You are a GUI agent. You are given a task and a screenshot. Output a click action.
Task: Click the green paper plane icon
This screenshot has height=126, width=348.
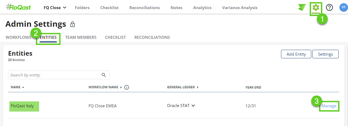[302, 8]
